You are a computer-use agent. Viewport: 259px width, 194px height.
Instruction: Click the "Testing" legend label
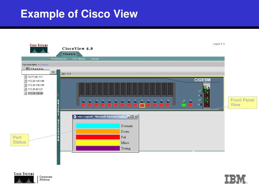(126, 148)
